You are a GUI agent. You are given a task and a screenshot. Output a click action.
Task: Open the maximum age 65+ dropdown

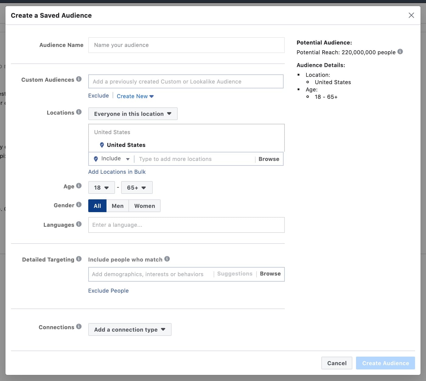[x=137, y=188]
